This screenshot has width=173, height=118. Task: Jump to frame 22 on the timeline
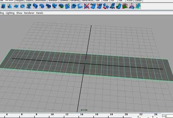click(x=141, y=115)
